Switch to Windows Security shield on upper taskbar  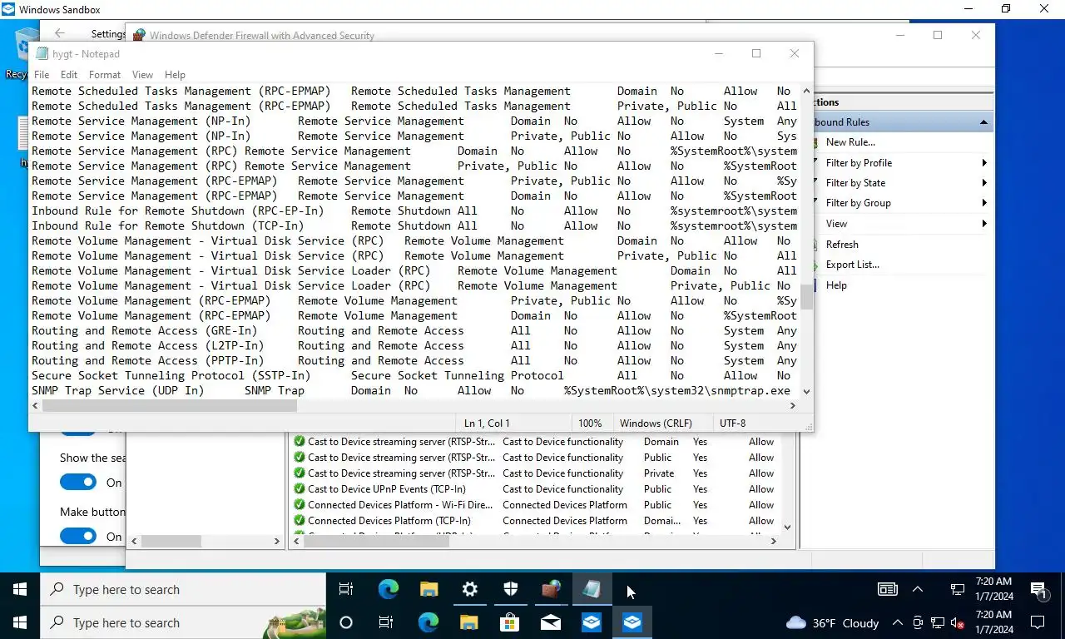coord(511,589)
